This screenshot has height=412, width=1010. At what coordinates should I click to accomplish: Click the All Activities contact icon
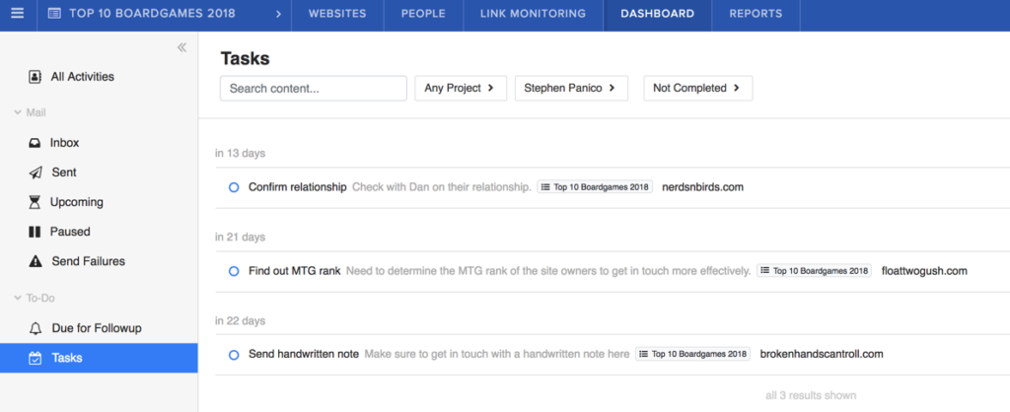[36, 76]
